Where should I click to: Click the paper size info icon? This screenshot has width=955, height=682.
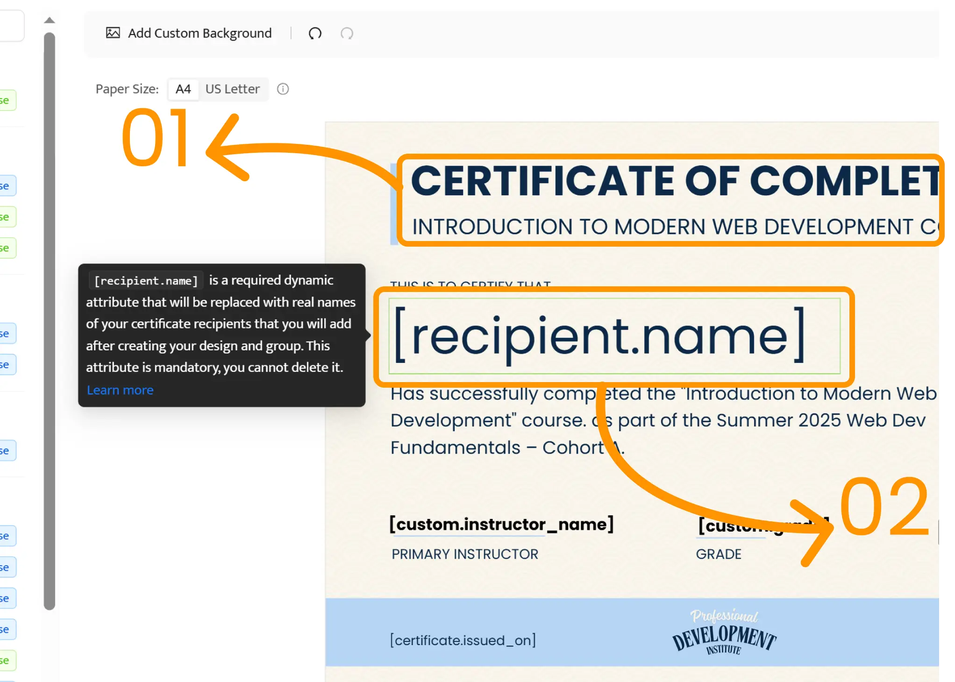(283, 89)
